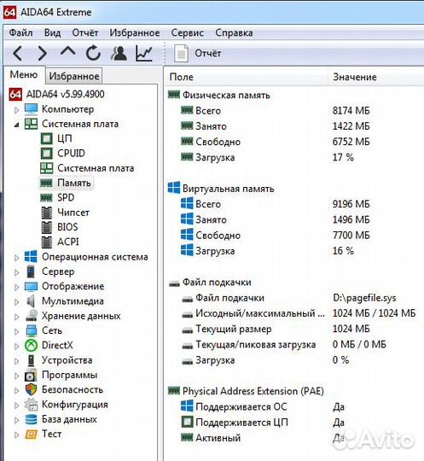Screen dimensions: 424x461
Task: Sort by the Значение column header
Action: [x=376, y=77]
